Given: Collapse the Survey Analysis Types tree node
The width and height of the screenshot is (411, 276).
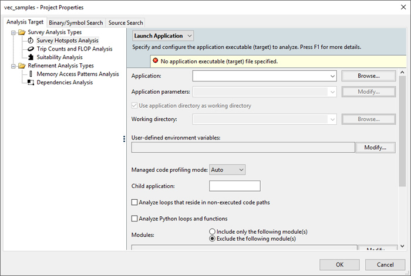Looking at the screenshot, I should pos(13,32).
